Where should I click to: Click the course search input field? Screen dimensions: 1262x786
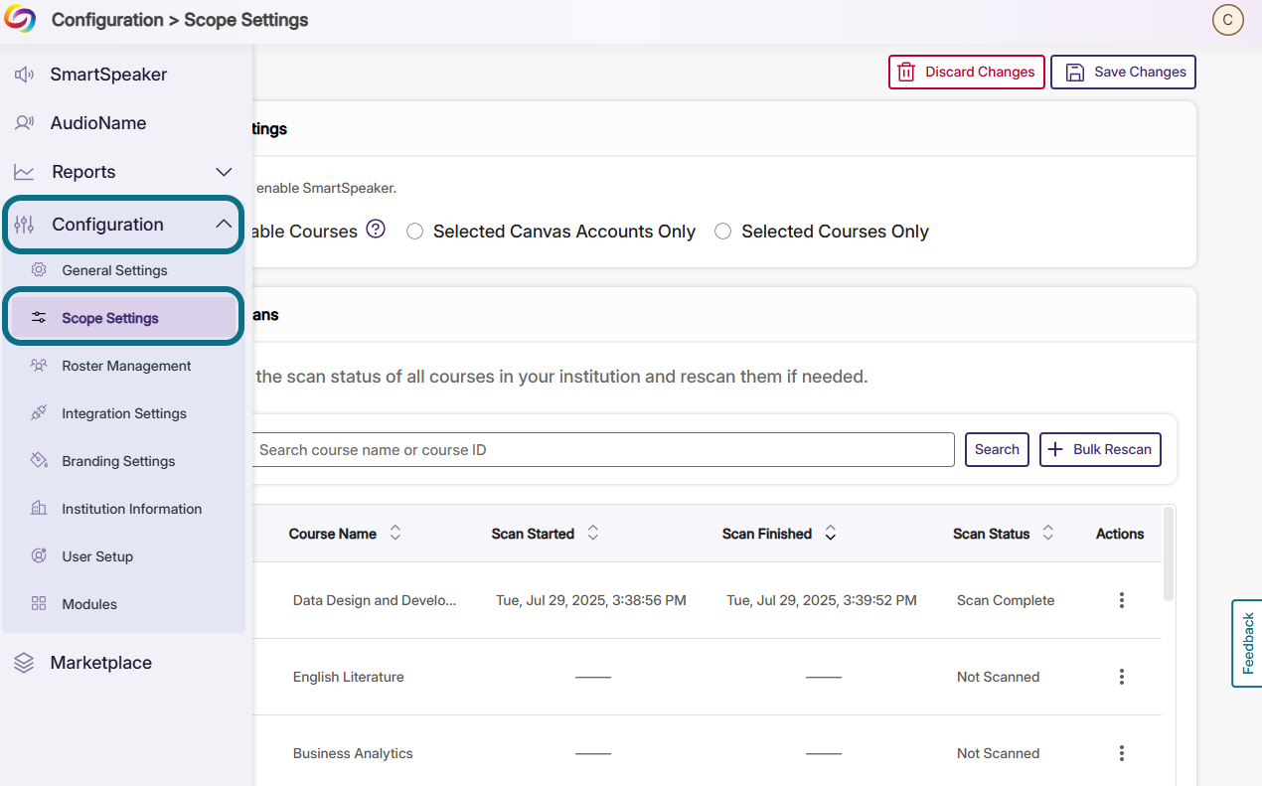click(601, 449)
